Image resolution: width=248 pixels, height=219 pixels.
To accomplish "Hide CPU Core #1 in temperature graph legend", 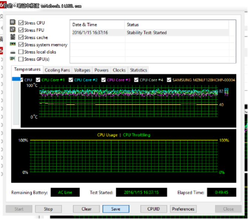I will [38, 80].
